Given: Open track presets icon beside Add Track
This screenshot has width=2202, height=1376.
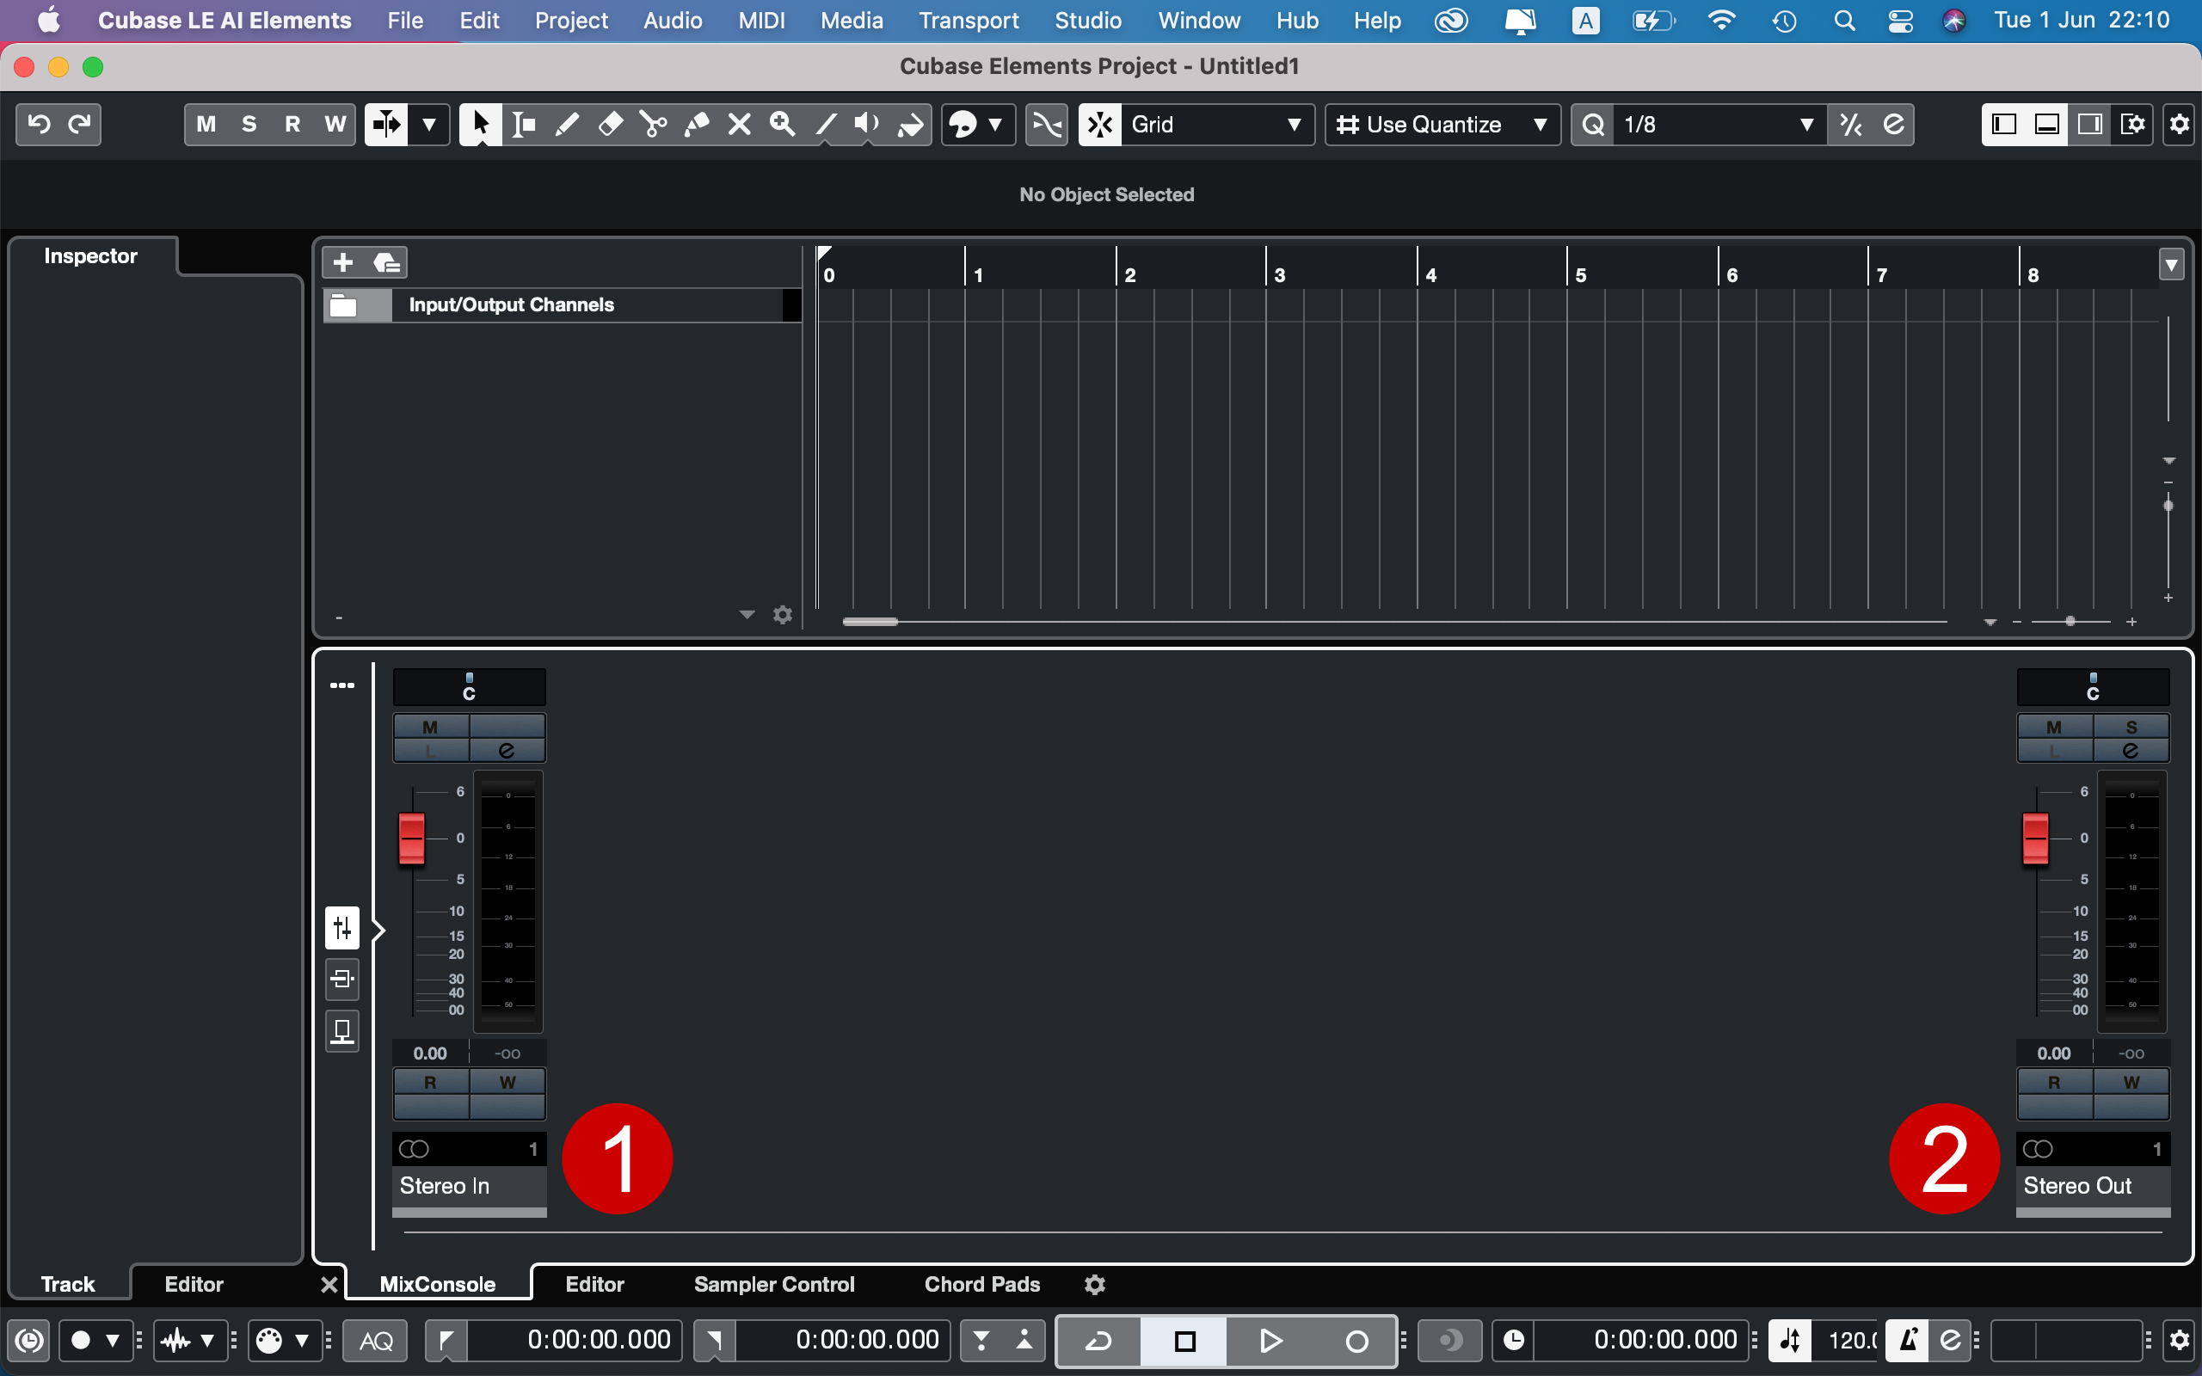Looking at the screenshot, I should click(387, 263).
